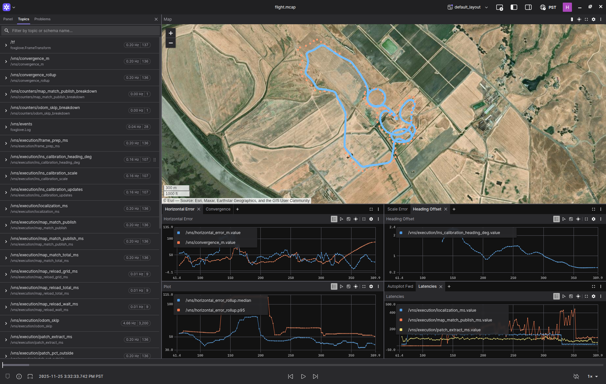Open settings for the Latencies panel
This screenshot has width=606, height=384.
click(x=593, y=297)
